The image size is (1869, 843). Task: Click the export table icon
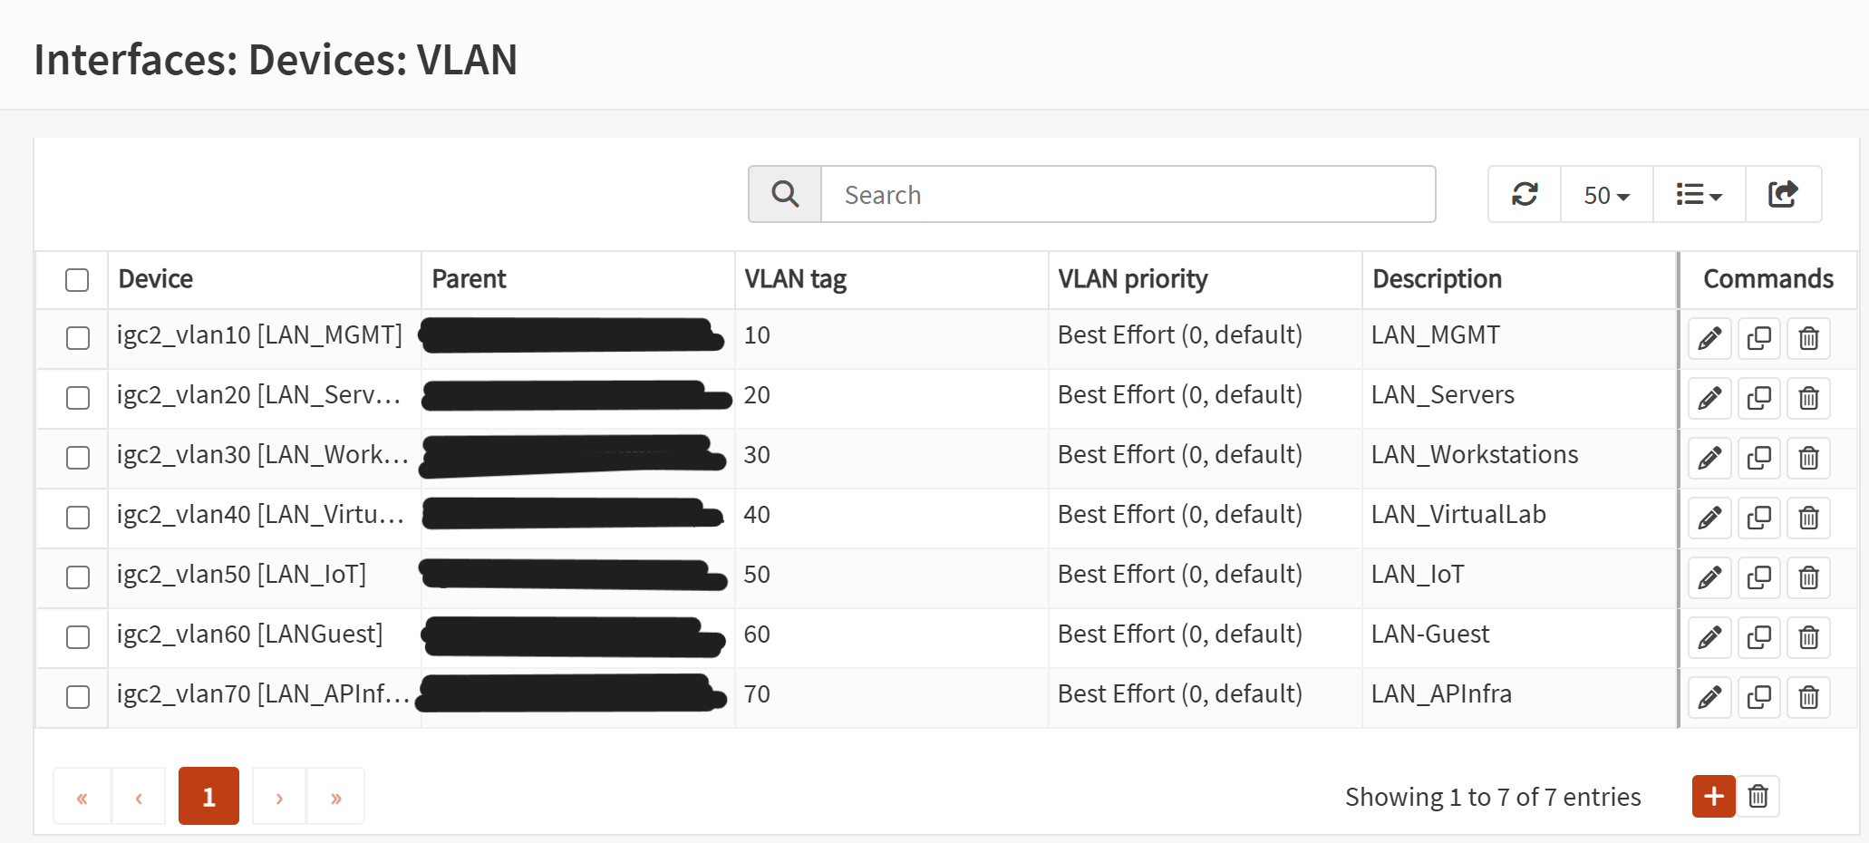1783,194
